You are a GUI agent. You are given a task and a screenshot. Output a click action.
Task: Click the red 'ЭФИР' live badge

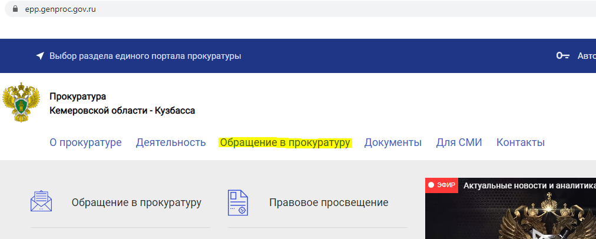point(442,185)
